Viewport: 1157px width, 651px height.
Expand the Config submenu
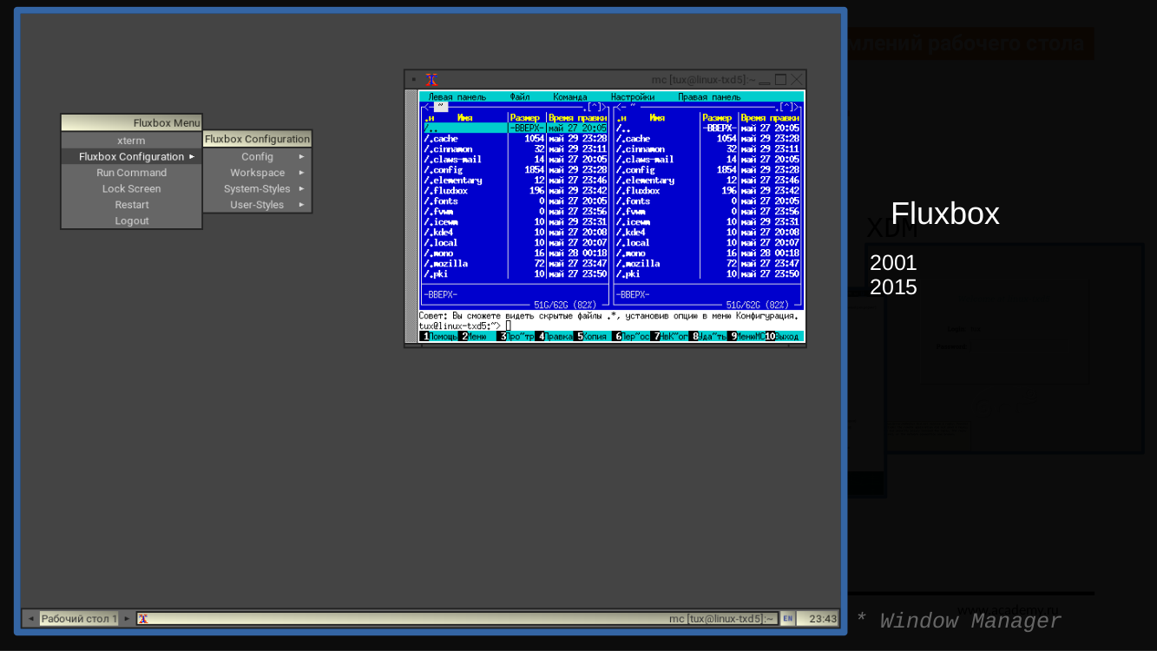(257, 156)
